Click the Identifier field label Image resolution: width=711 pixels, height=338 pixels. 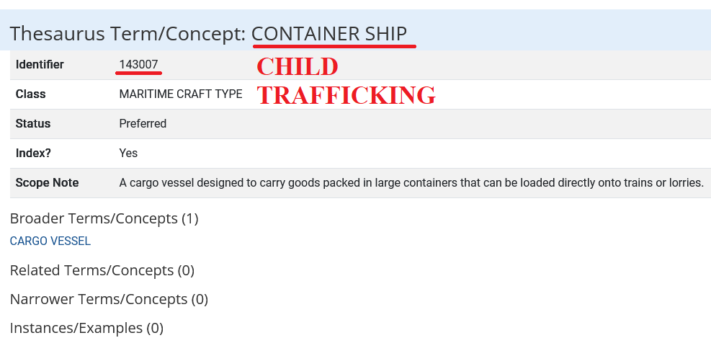tap(40, 65)
